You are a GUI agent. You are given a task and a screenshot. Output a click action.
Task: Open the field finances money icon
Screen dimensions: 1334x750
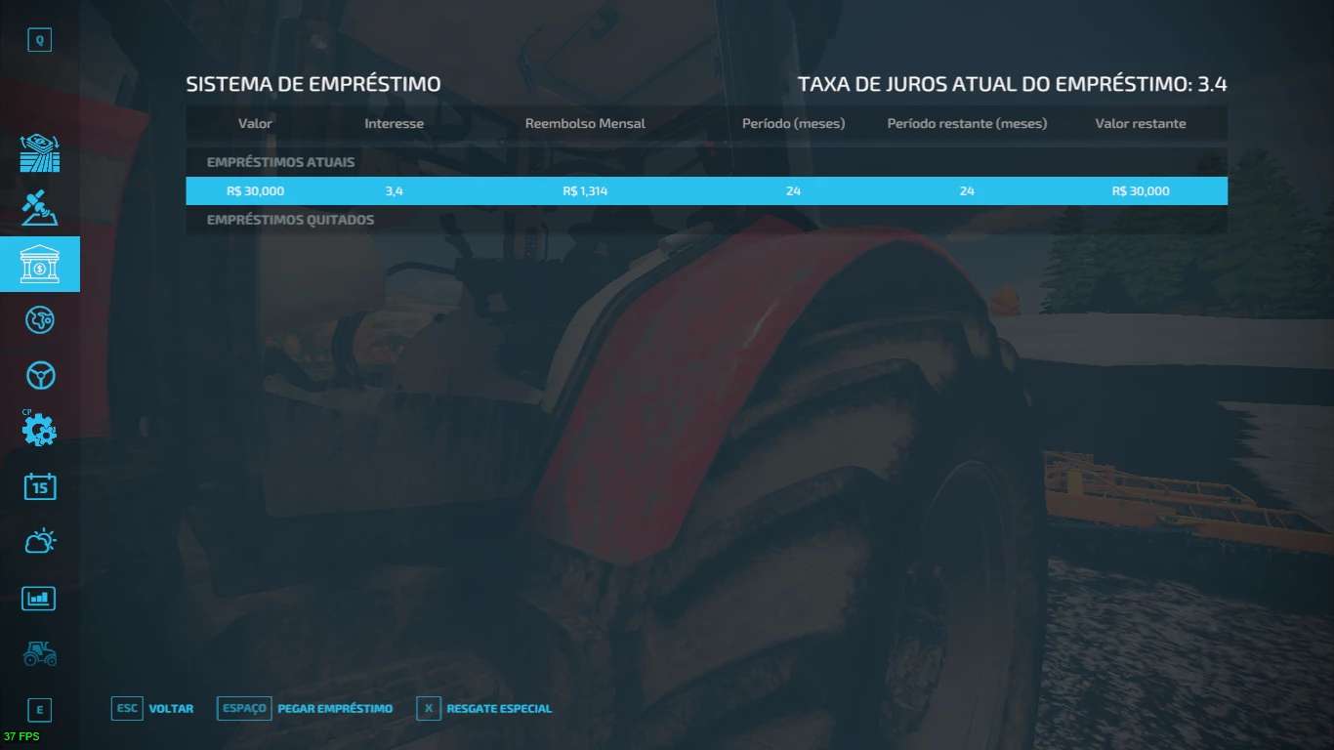point(39,153)
